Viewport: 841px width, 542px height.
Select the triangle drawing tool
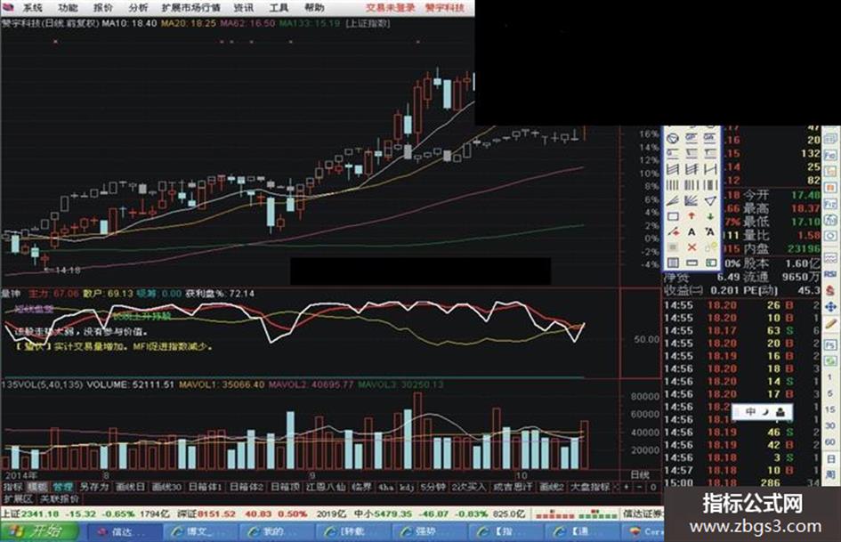pos(710,201)
